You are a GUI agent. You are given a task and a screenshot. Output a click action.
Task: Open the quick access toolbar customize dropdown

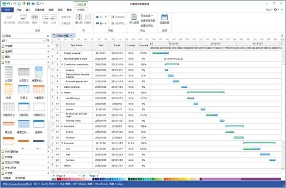click(x=43, y=3)
